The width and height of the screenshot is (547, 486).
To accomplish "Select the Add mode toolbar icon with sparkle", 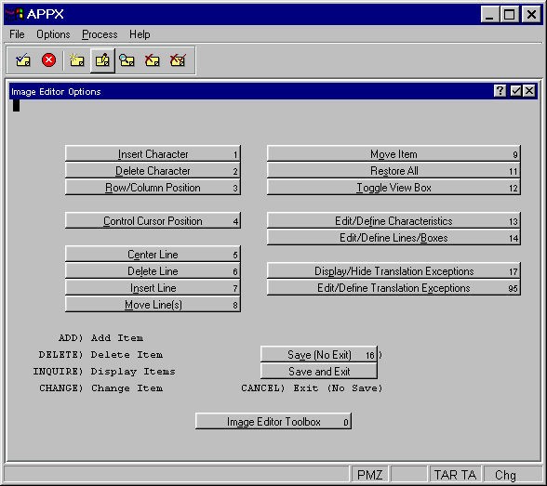I will click(76, 60).
